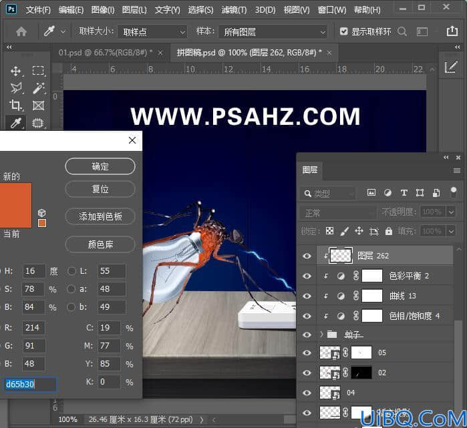Open the 滤镜(T) menu
The image size is (467, 428).
pos(234,10)
